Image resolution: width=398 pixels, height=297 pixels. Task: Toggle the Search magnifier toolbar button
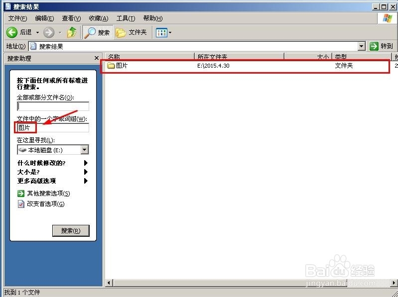click(98, 32)
